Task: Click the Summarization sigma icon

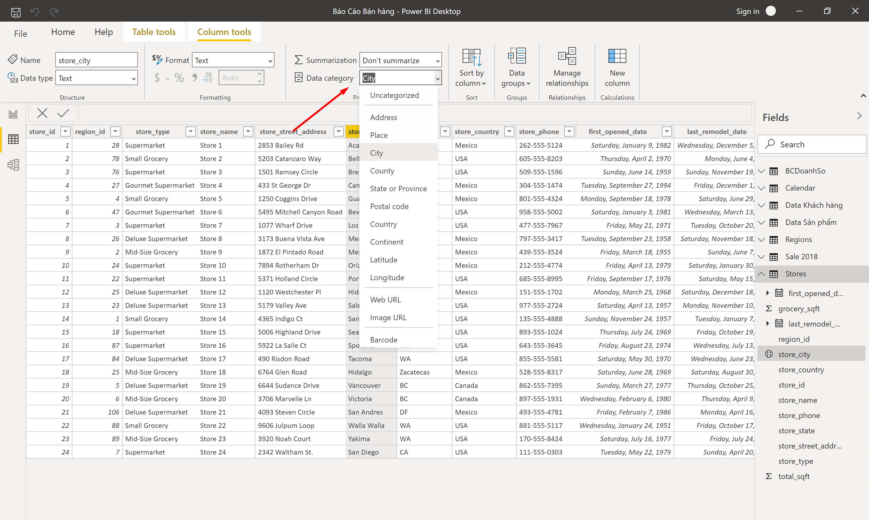Action: pos(298,60)
